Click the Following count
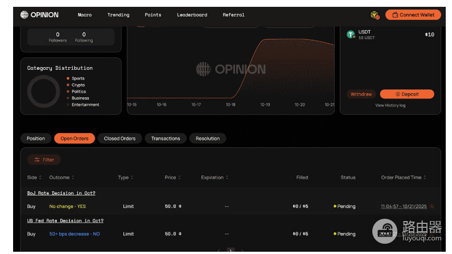The height and width of the screenshot is (254, 452). click(84, 37)
